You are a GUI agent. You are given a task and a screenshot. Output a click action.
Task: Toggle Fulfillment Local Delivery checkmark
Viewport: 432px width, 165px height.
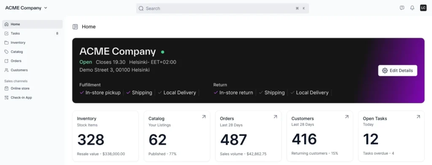tap(160, 93)
